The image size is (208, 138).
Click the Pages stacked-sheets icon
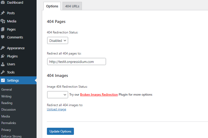tap(3, 29)
